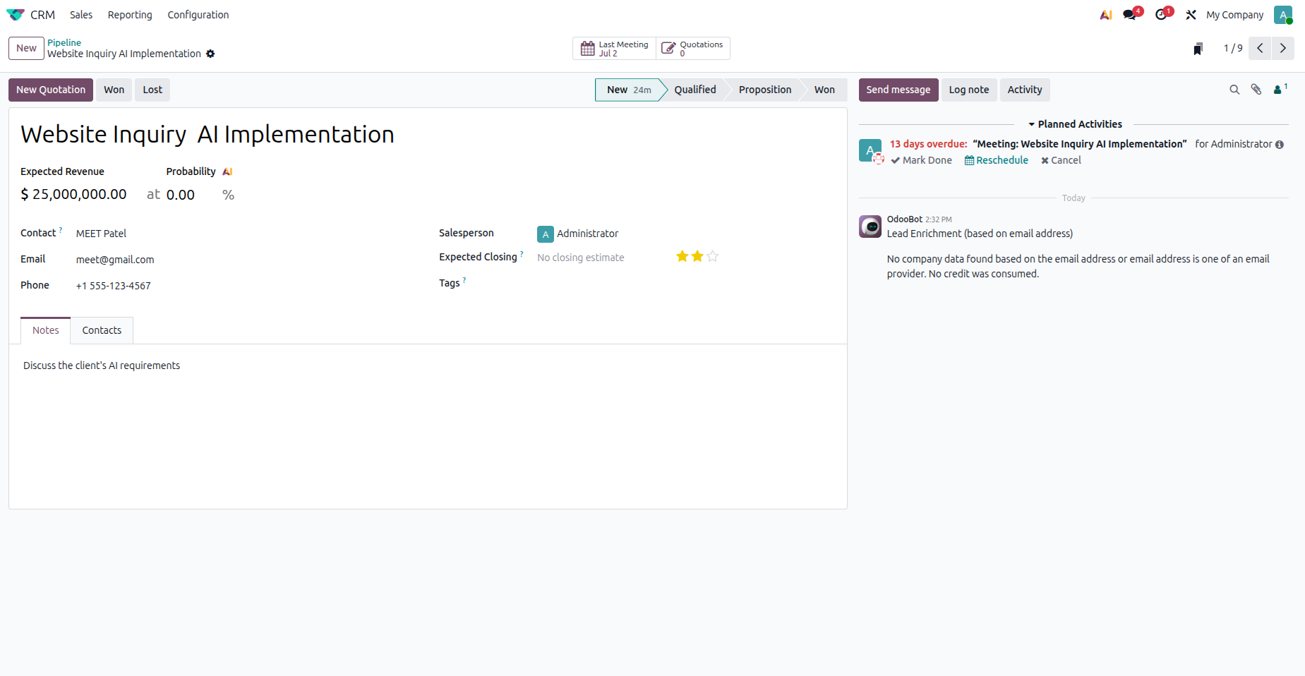Mark the opportunity as Lost
The image size is (1305, 676).
[x=152, y=90]
